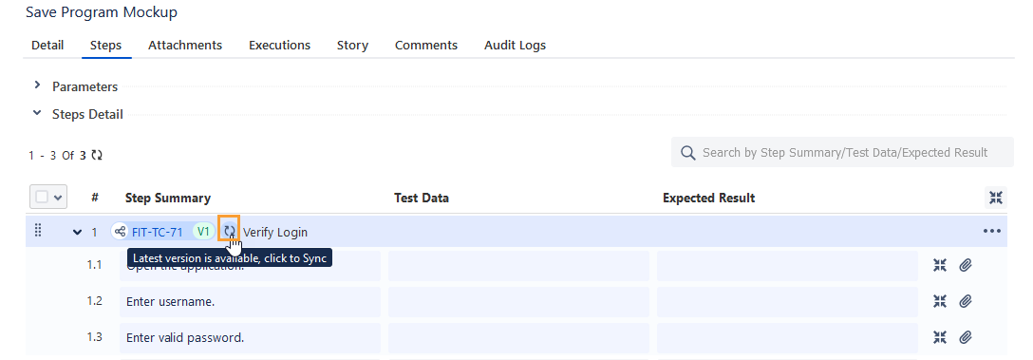This screenshot has width=1033, height=360.
Task: Open the FIT-TC-71 test case link
Action: point(158,232)
